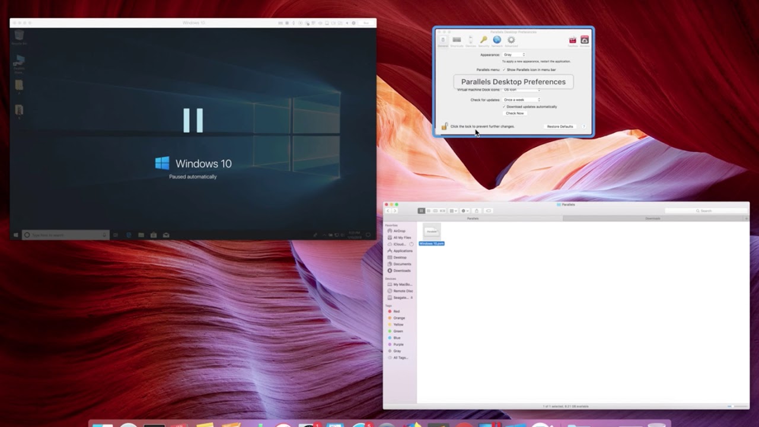Select Remote Disc in sidebar
This screenshot has height=427, width=759.
click(400, 291)
